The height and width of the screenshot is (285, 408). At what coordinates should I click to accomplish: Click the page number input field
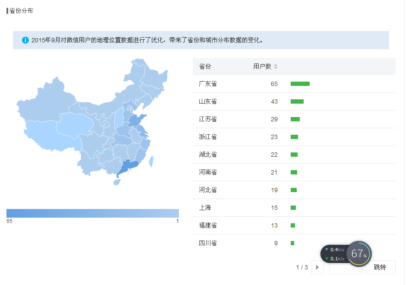pyautogui.click(x=345, y=267)
